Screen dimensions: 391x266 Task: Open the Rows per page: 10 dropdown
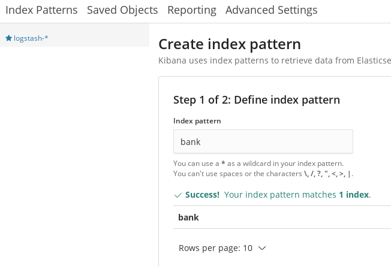click(x=222, y=248)
